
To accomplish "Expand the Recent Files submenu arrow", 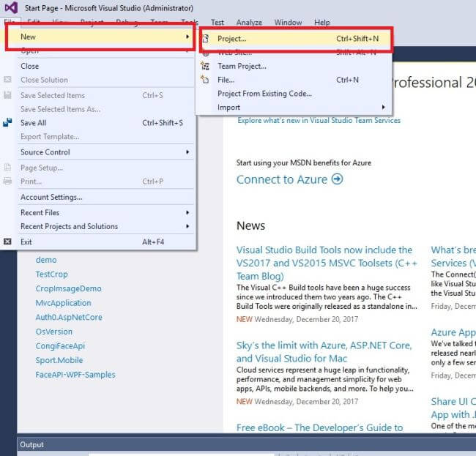I will click(187, 212).
